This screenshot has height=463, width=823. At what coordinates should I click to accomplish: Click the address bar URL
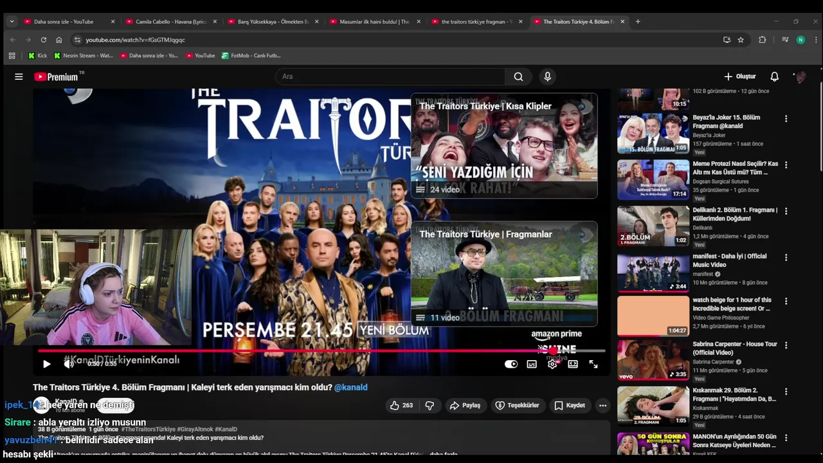136,40
